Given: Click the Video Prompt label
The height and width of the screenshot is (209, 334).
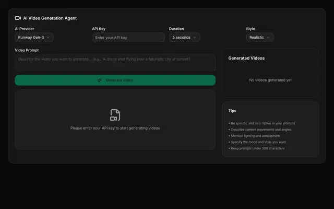Looking at the screenshot, I should pyautogui.click(x=27, y=50).
